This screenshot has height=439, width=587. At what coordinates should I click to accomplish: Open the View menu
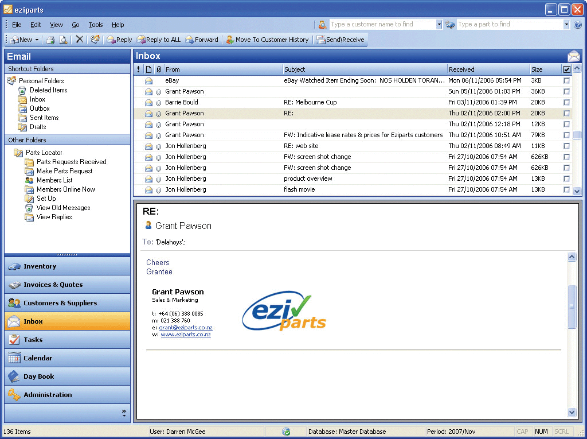[x=56, y=25]
